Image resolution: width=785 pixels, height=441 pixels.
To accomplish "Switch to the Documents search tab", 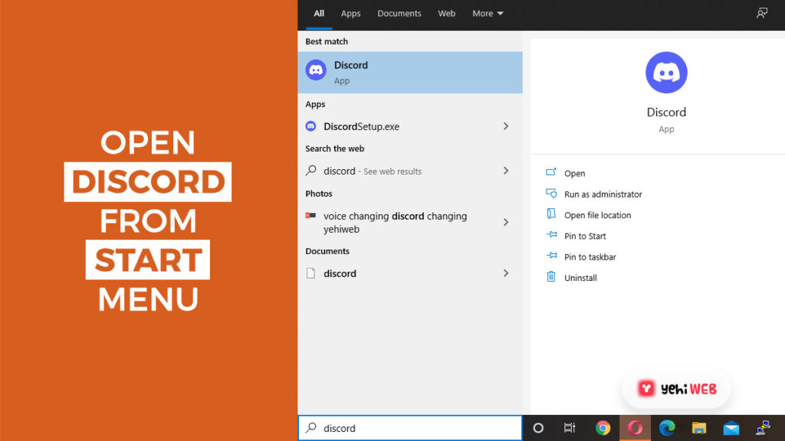I will pyautogui.click(x=399, y=13).
